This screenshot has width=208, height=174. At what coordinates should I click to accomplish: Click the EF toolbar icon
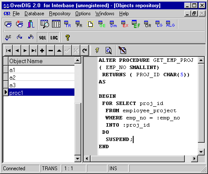click(x=136, y=24)
